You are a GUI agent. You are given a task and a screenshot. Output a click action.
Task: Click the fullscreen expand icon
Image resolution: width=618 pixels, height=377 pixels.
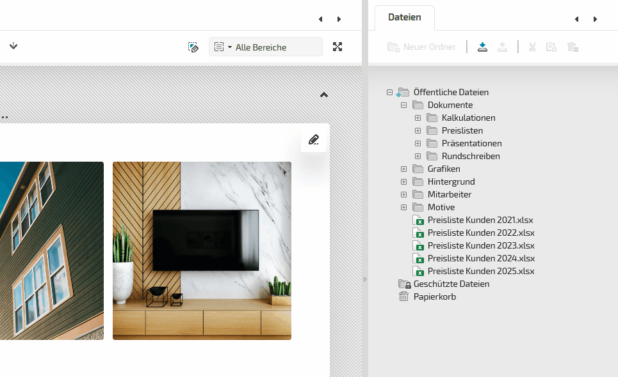tap(337, 47)
